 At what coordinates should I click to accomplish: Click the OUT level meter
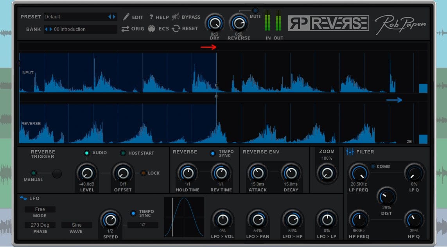click(x=278, y=20)
